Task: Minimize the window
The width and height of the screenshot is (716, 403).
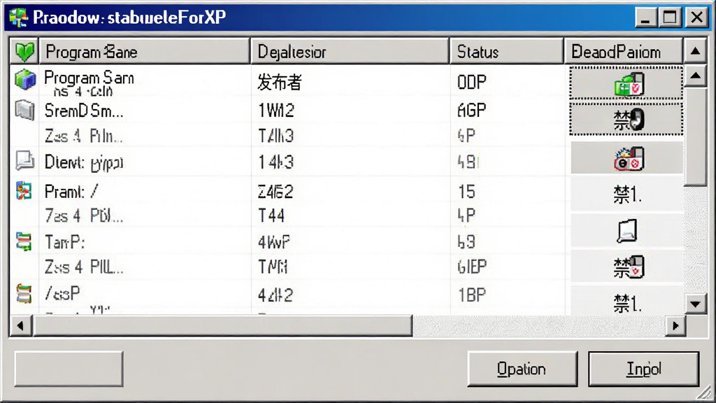Action: tap(645, 17)
